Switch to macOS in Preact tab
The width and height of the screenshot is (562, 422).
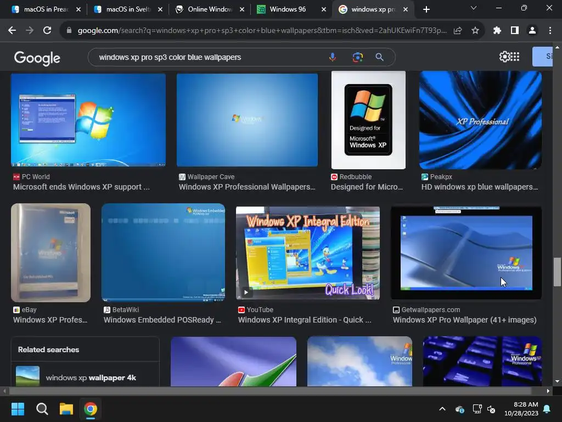click(x=46, y=9)
